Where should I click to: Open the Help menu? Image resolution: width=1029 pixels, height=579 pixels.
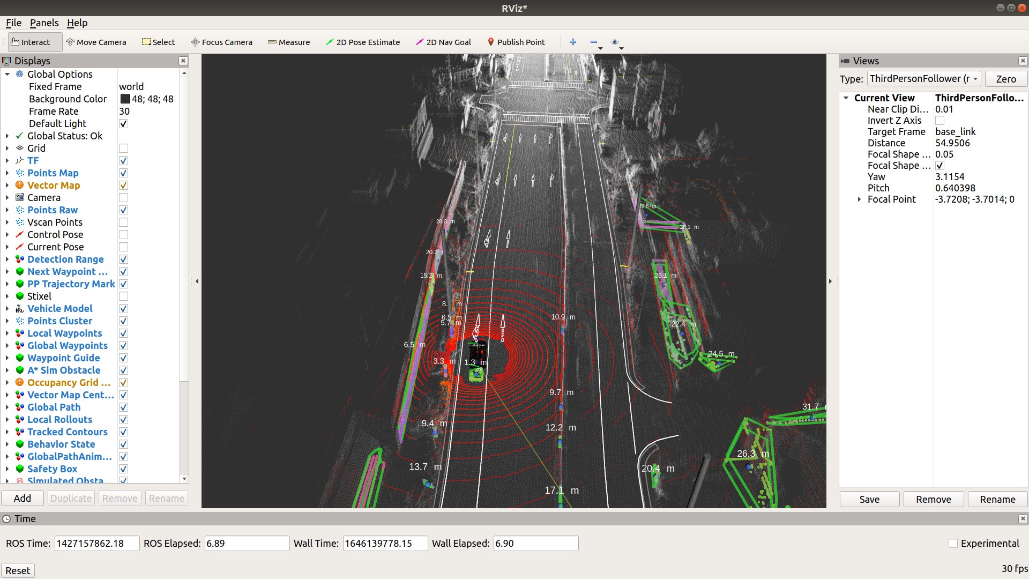(77, 23)
